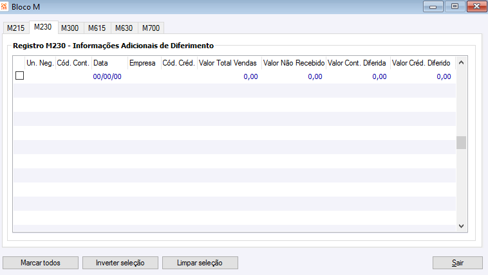Click the Valor Cont. Diferida column header
The image size is (488, 275).
pos(358,63)
